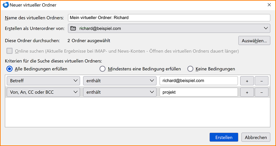Click the Thunderbird icon in title bar

click(6, 5)
